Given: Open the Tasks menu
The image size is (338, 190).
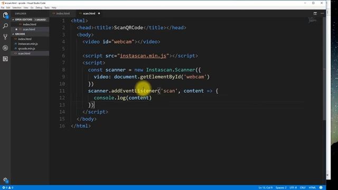Looking at the screenshot, I should pos(47,7).
